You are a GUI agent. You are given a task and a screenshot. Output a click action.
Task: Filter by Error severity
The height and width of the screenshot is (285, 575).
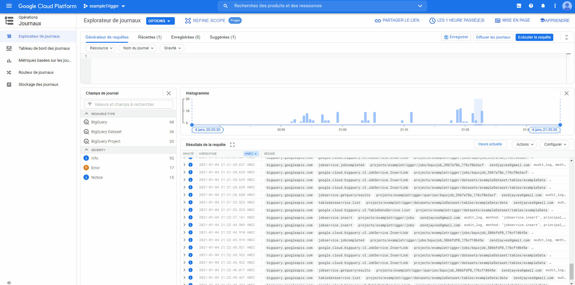pos(128,168)
